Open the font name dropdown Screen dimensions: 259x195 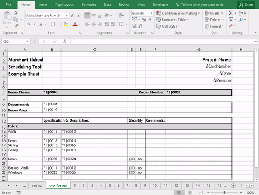(54, 16)
